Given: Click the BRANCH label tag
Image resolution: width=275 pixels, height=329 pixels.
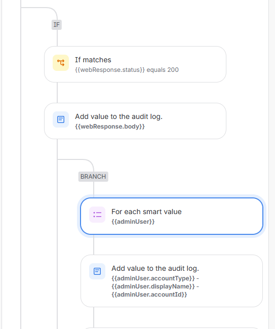Looking at the screenshot, I should tap(93, 177).
